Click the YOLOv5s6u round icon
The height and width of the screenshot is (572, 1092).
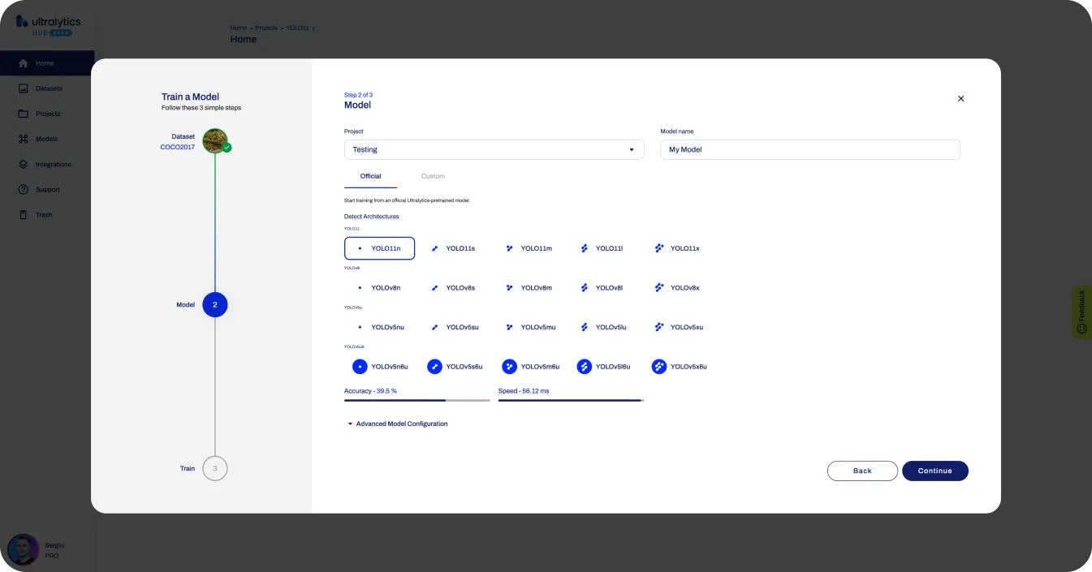click(435, 367)
